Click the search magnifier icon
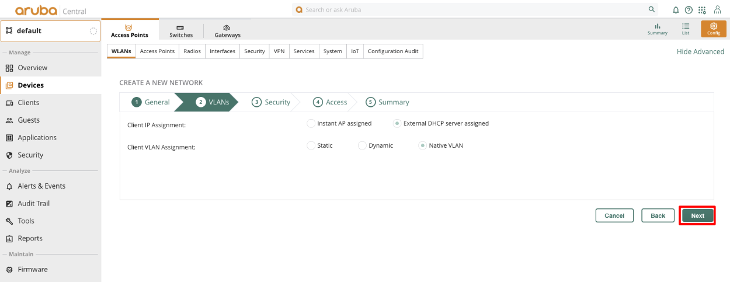 (x=652, y=10)
